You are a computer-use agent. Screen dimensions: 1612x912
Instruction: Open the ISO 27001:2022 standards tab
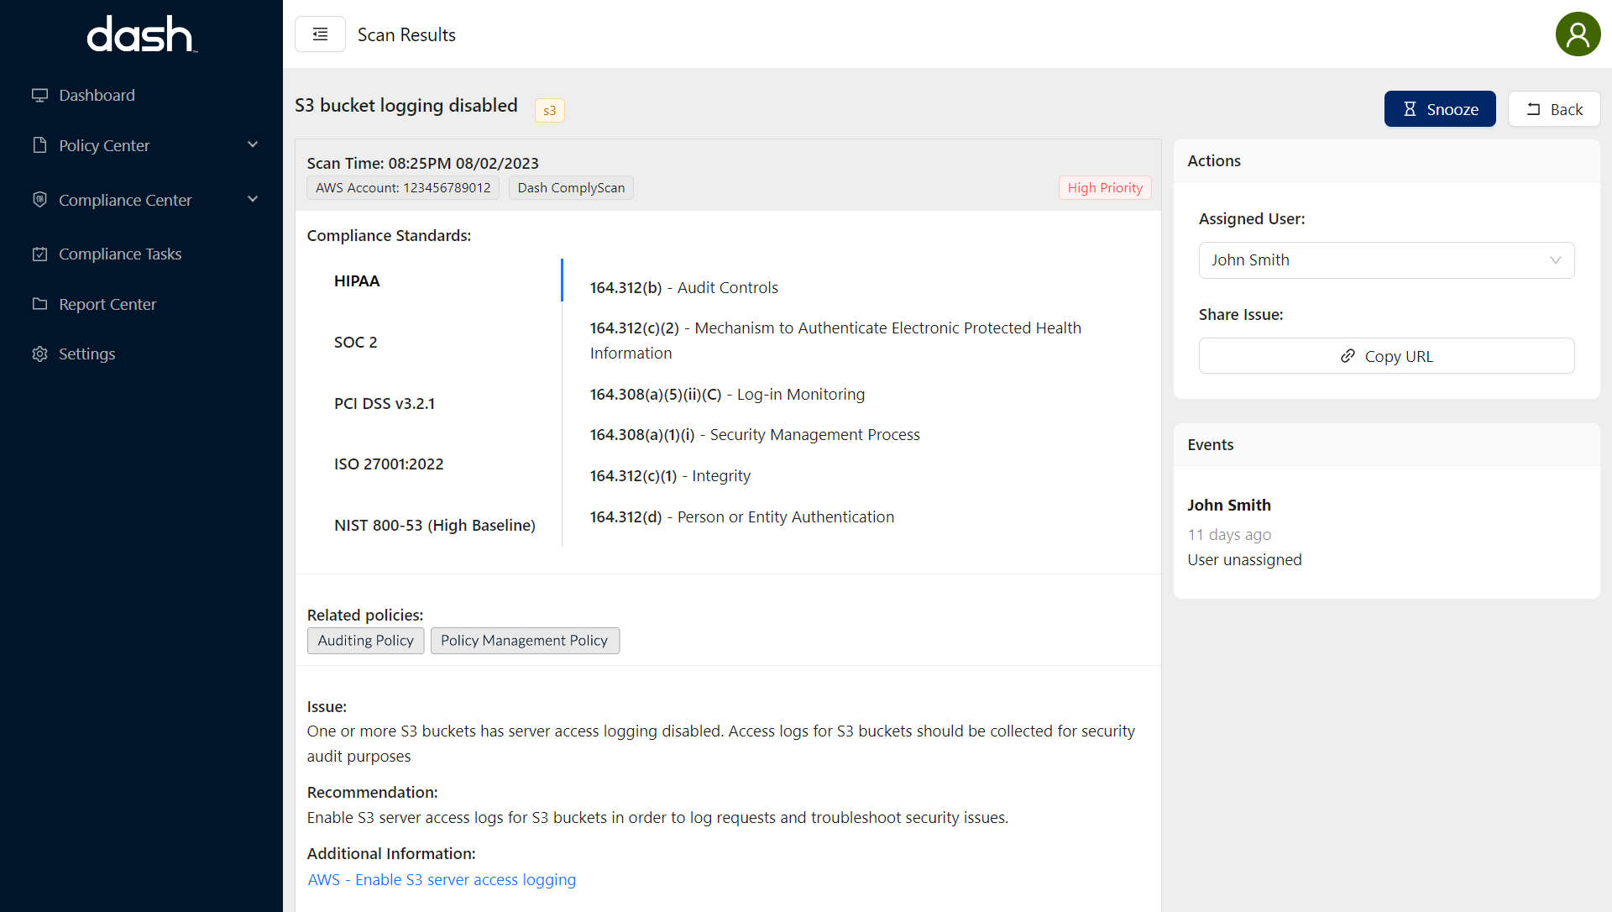point(389,464)
